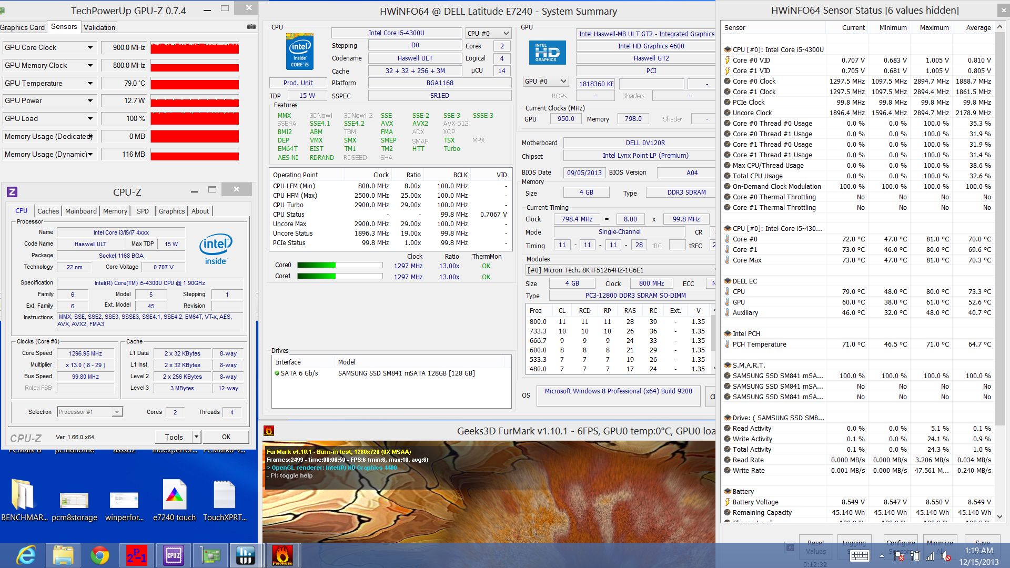Open the Caches tab in CPU-Z

pyautogui.click(x=48, y=211)
